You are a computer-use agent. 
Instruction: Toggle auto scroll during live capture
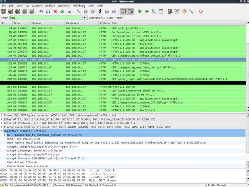point(130,11)
